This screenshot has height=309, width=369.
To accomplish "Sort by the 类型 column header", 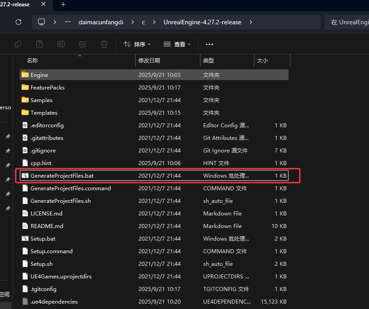I will click(x=209, y=61).
